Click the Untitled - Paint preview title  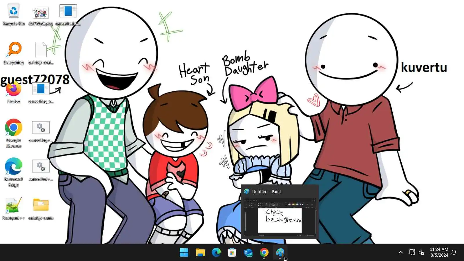[267, 192]
